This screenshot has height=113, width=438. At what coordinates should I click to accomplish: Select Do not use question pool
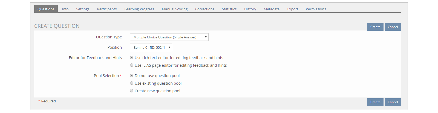point(132,76)
